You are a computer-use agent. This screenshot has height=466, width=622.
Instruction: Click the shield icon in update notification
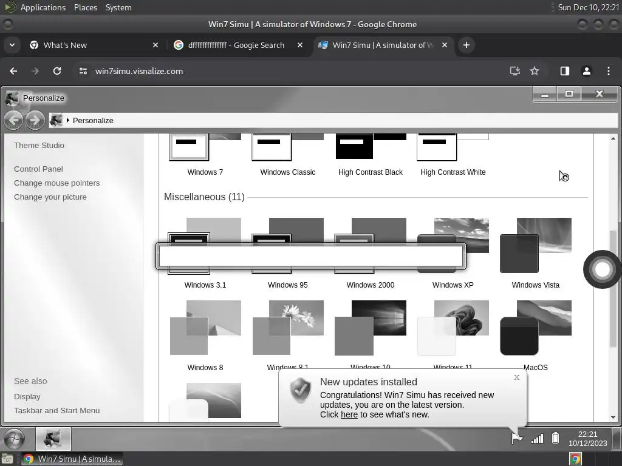pos(300,390)
